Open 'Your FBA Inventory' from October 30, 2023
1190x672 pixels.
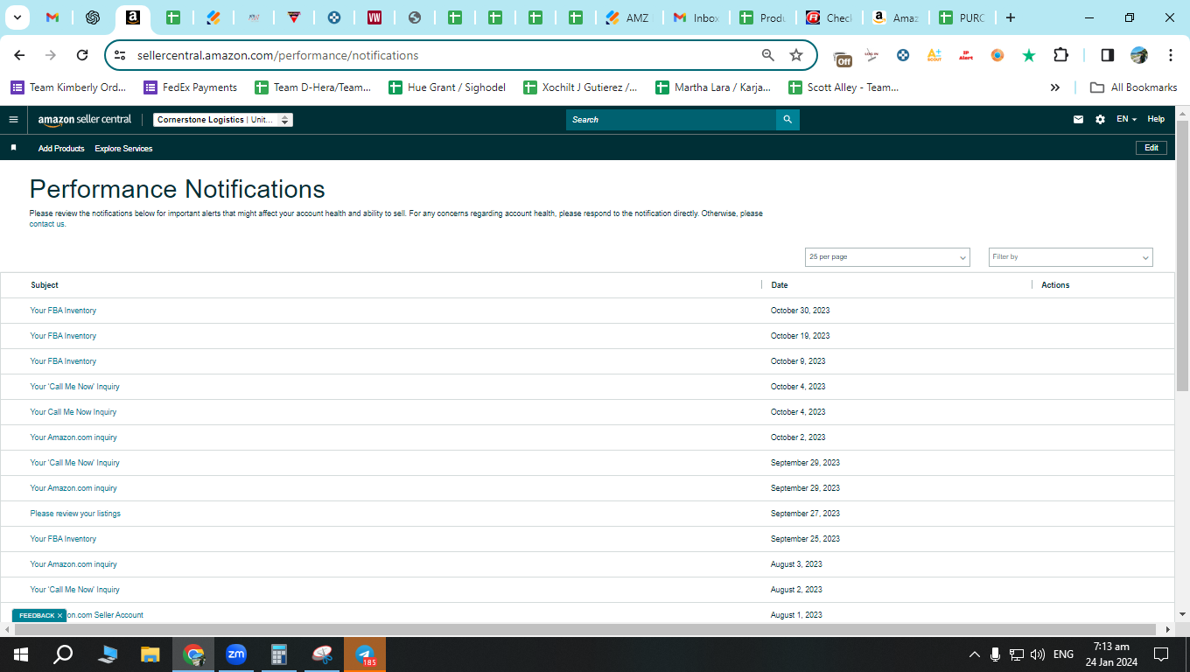(63, 311)
